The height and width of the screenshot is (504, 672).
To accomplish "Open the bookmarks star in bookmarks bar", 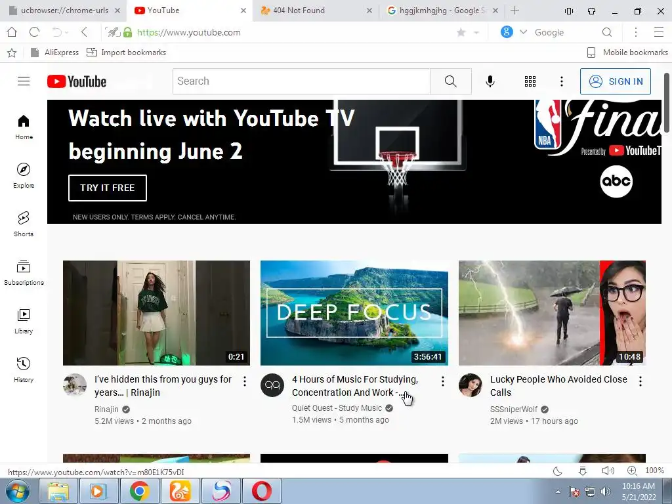I will pos(12,52).
